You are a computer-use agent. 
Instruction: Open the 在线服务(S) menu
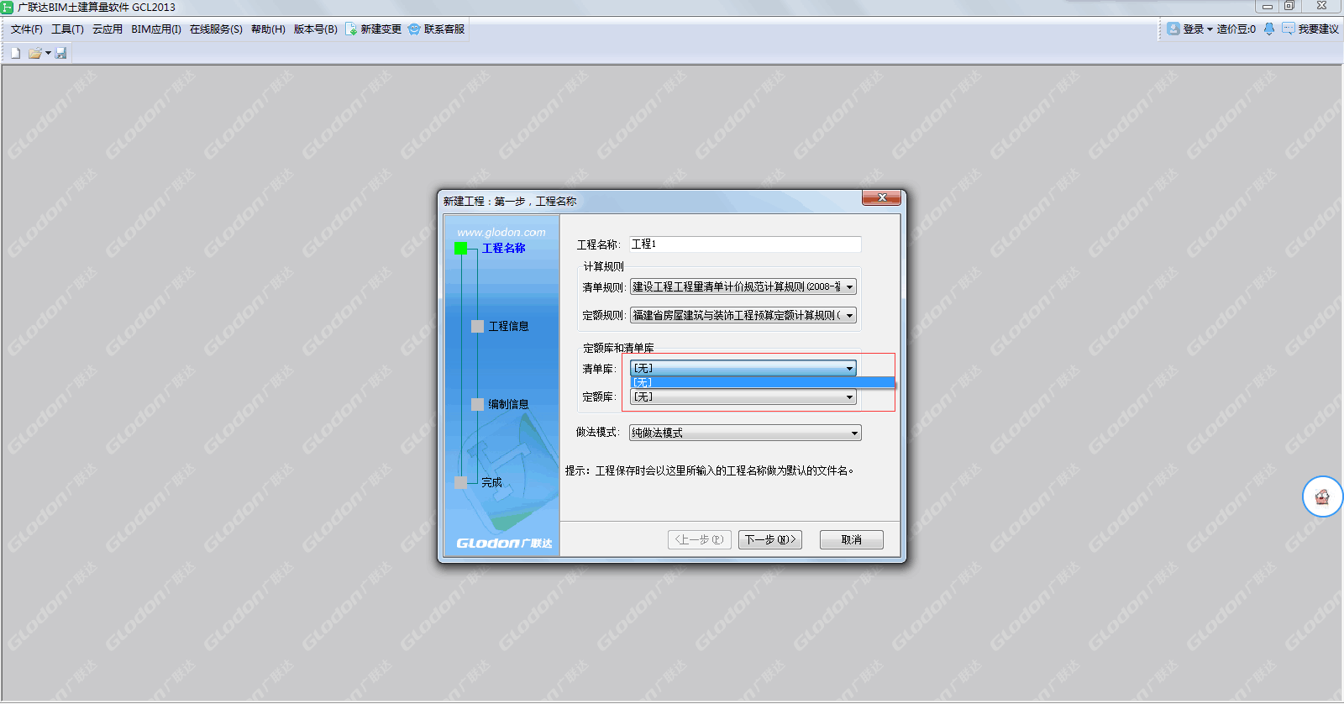pyautogui.click(x=216, y=29)
